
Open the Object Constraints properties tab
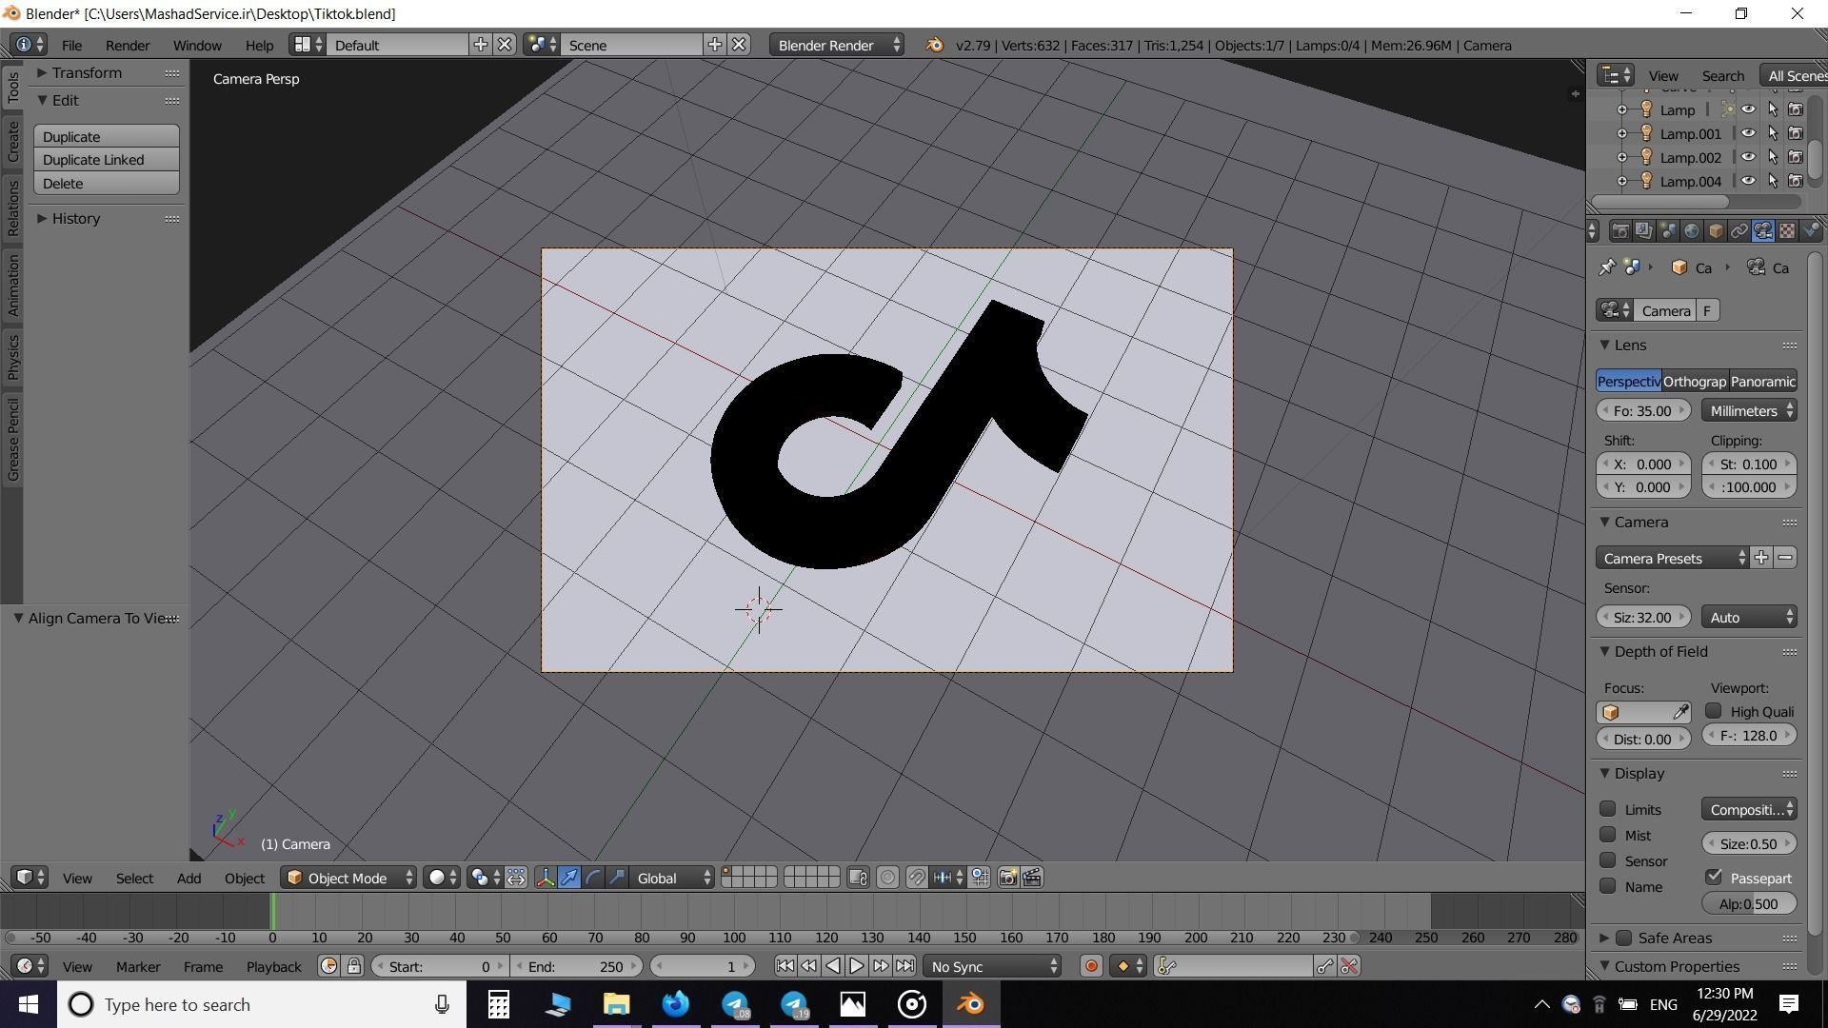(x=1739, y=231)
